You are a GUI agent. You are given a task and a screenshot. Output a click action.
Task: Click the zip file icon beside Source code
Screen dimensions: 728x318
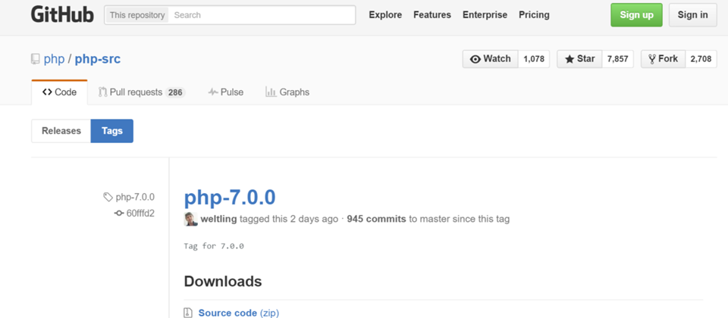click(188, 313)
